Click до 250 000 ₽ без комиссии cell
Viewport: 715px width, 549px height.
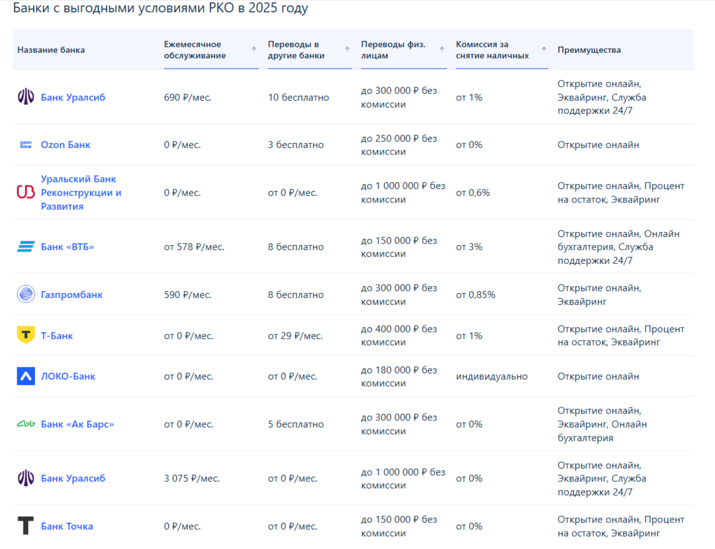pos(399,145)
